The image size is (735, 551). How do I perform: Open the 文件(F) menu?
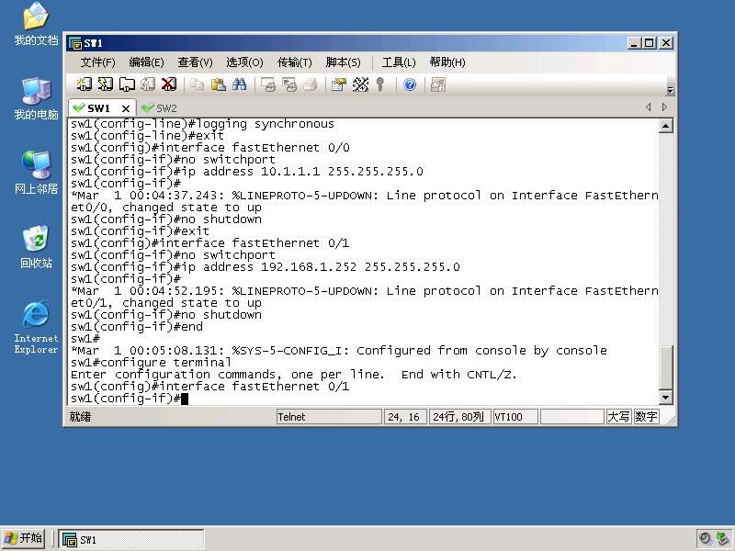[x=97, y=62]
